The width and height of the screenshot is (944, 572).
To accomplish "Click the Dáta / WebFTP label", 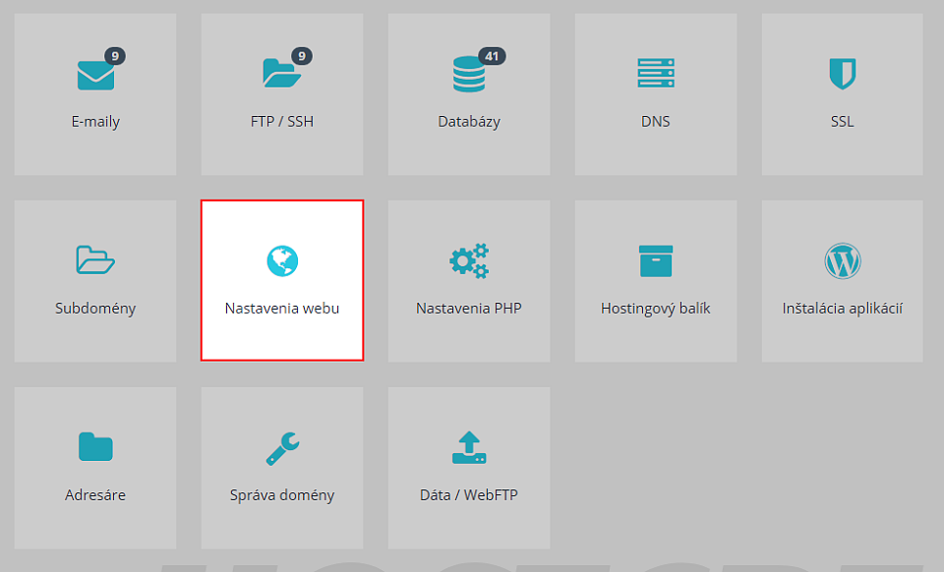I will pos(469,495).
